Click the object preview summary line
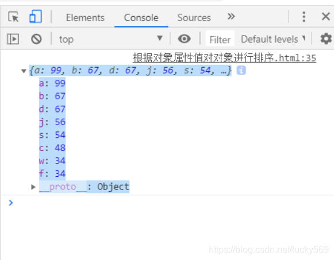The width and height of the screenshot is (334, 260). click(130, 71)
